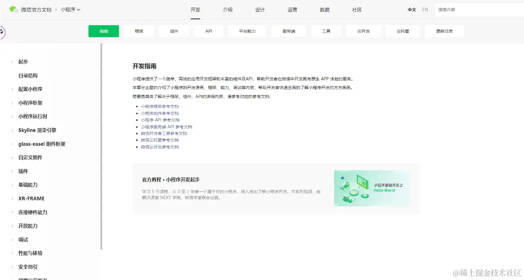
Task: Open the 云开发 section button
Action: click(x=363, y=31)
